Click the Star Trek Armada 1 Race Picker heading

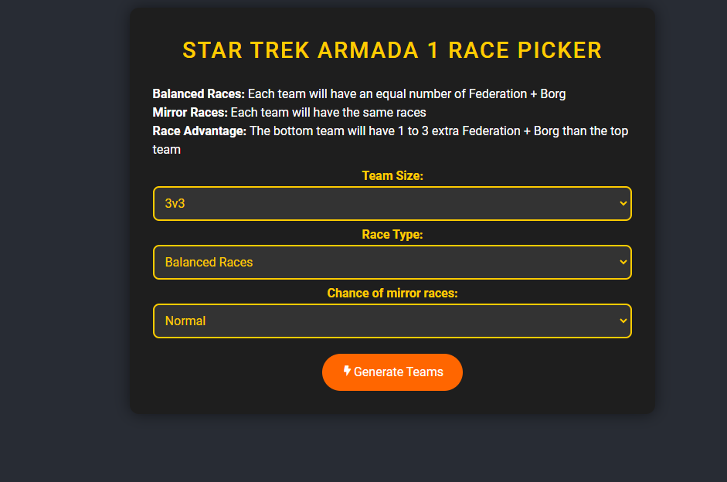(x=392, y=50)
